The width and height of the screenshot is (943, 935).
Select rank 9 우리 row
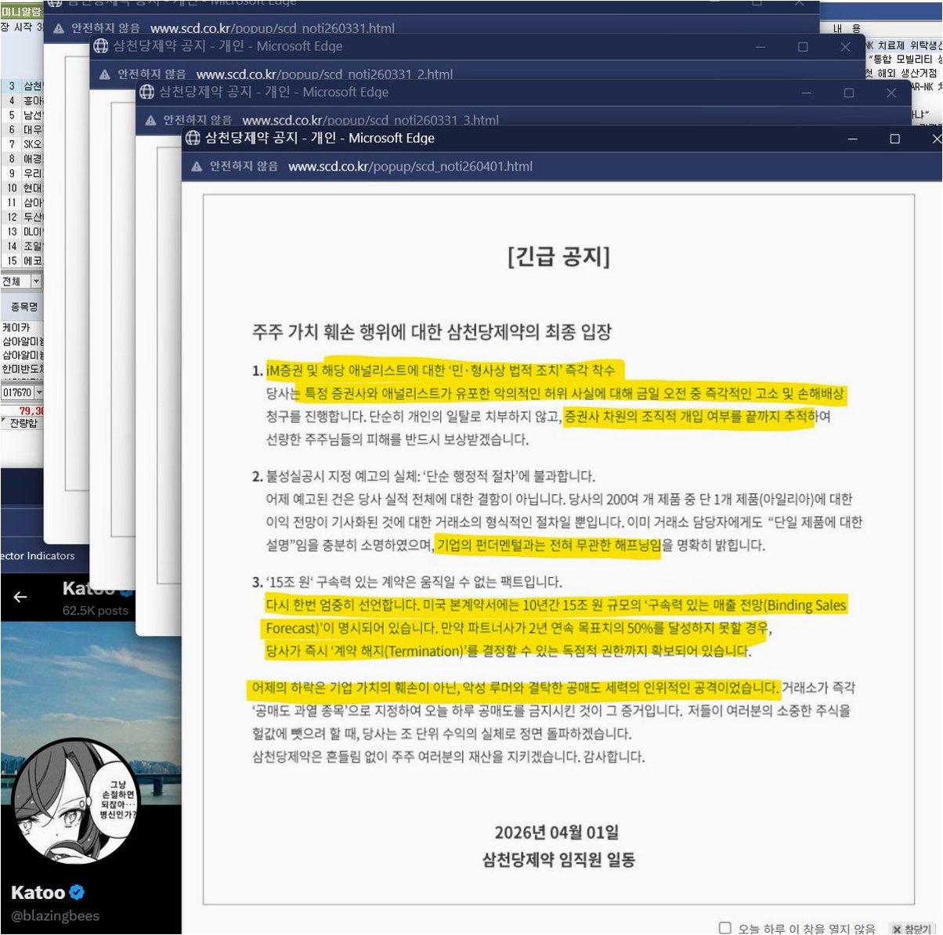22,174
